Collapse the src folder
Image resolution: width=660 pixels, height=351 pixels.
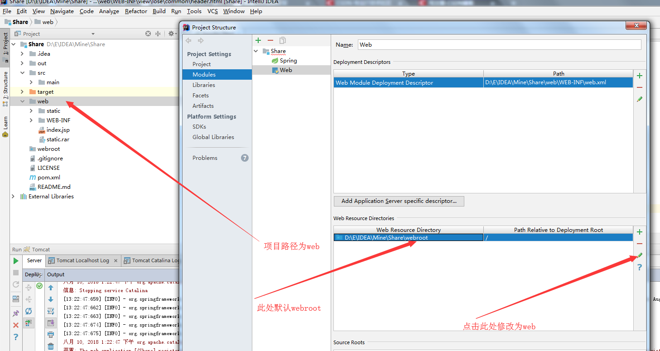point(22,73)
